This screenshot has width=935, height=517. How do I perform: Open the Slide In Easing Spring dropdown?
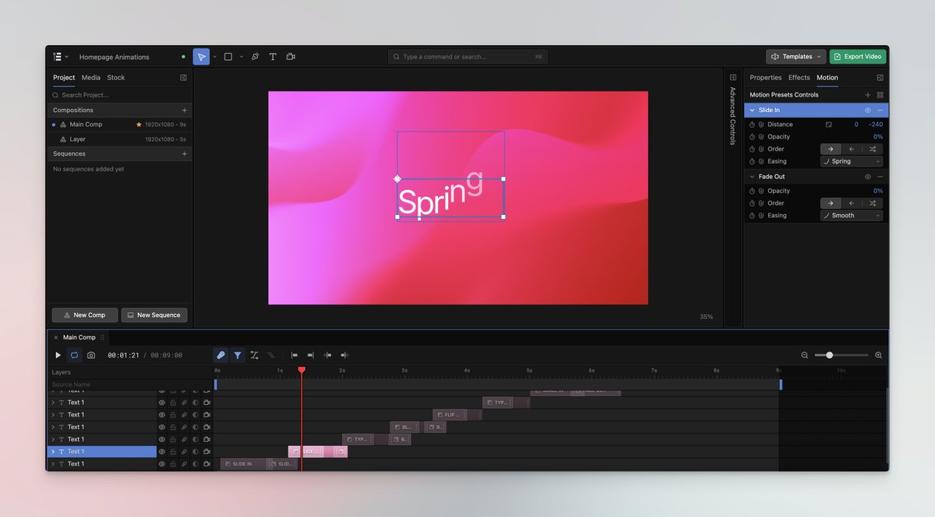point(852,161)
